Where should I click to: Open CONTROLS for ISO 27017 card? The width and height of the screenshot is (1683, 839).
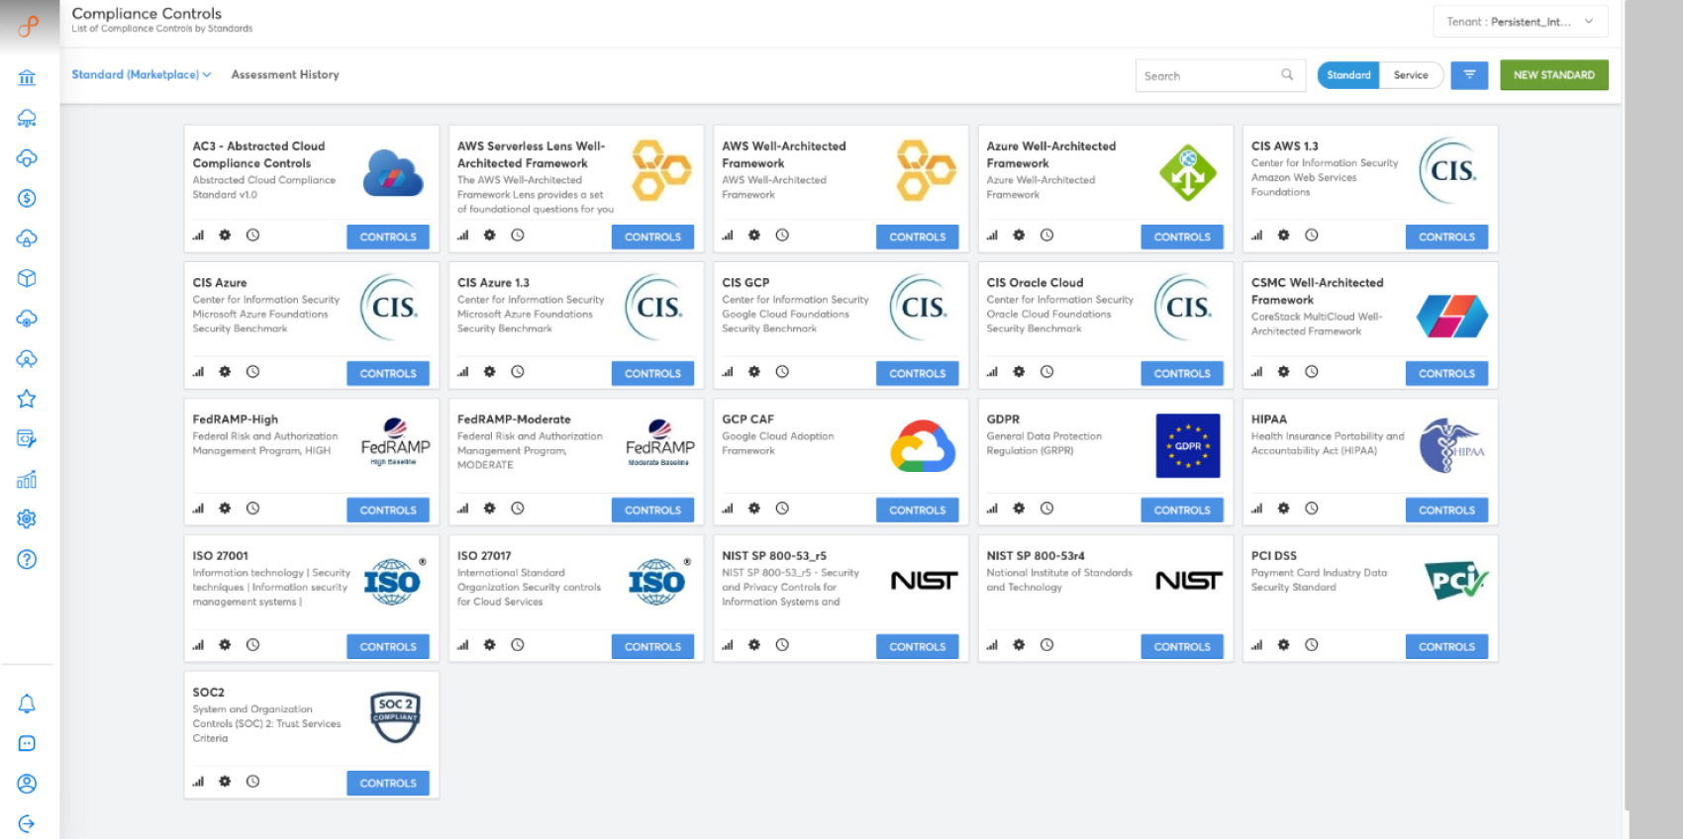[x=652, y=647]
